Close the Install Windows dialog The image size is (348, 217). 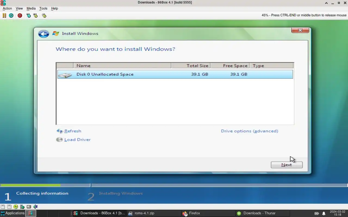300,30
